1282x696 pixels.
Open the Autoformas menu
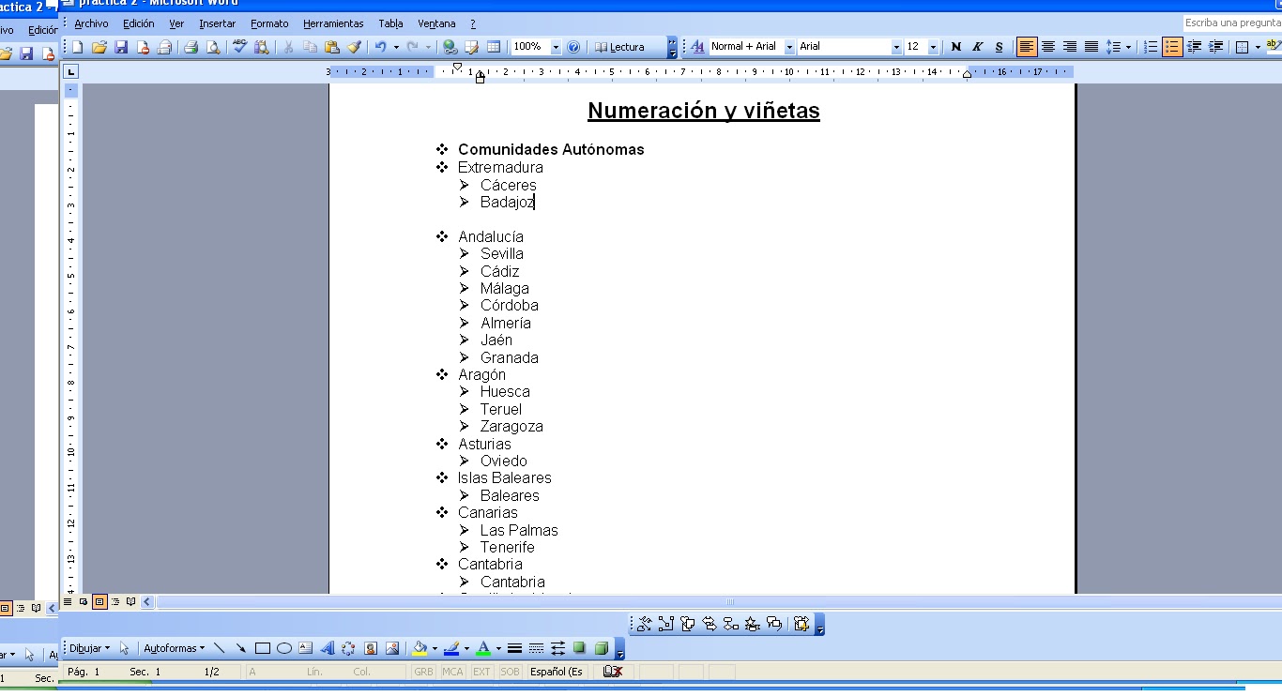click(174, 648)
